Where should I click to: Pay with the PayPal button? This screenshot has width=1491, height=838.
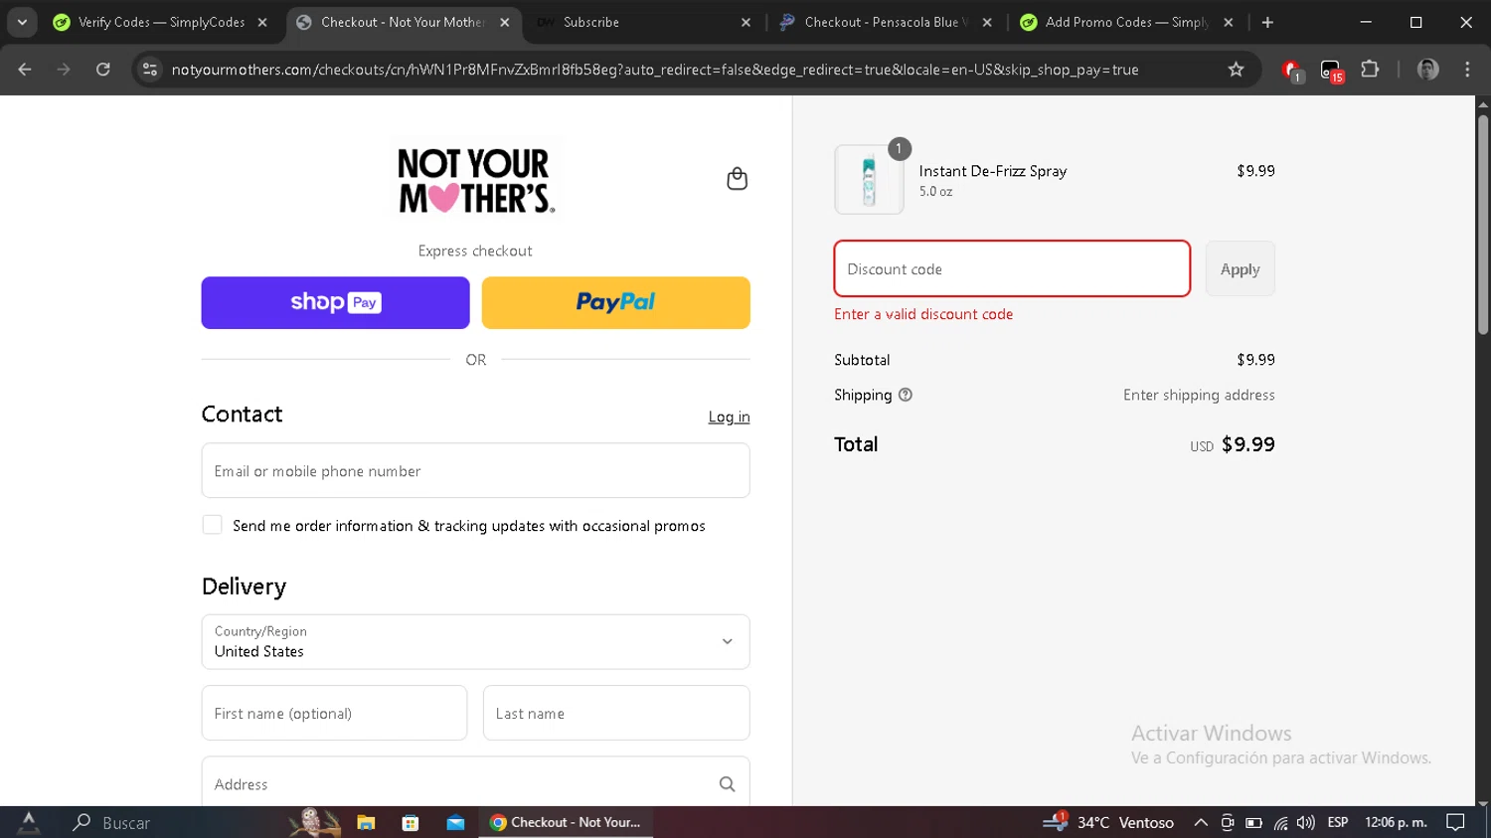(x=615, y=302)
